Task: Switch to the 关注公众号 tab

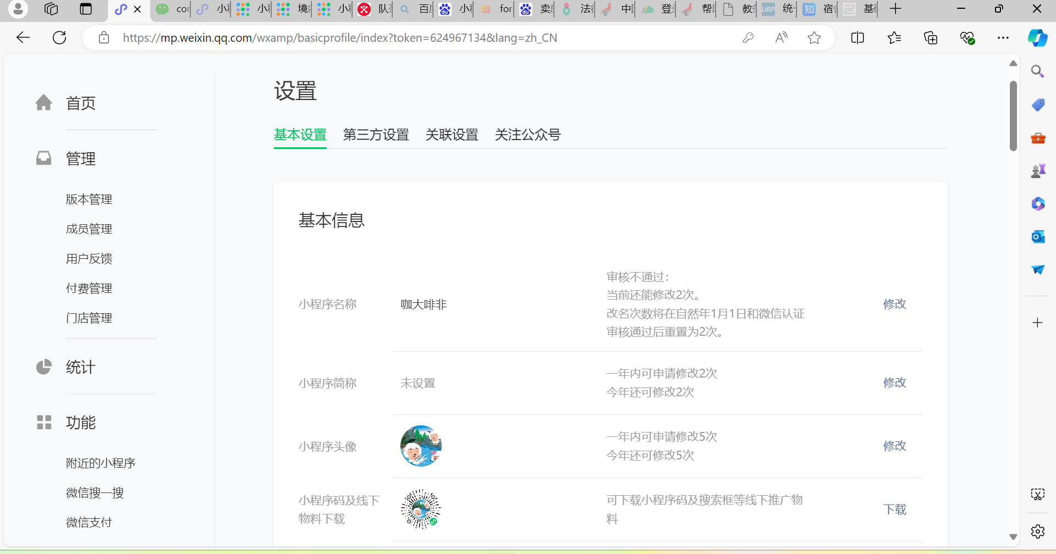Action: point(528,135)
